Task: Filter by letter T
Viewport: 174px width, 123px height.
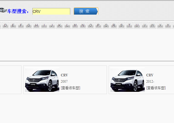Action: [x=129, y=25]
